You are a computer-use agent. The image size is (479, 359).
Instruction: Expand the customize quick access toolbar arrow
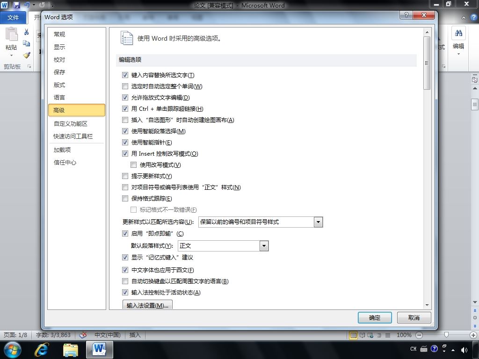coord(52,5)
